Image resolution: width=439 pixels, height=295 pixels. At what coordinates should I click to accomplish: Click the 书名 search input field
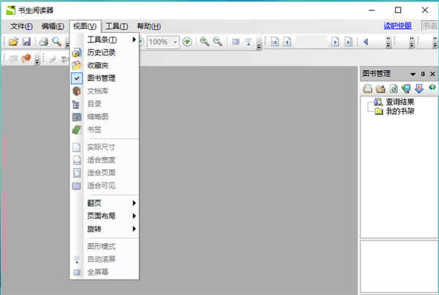430,26
